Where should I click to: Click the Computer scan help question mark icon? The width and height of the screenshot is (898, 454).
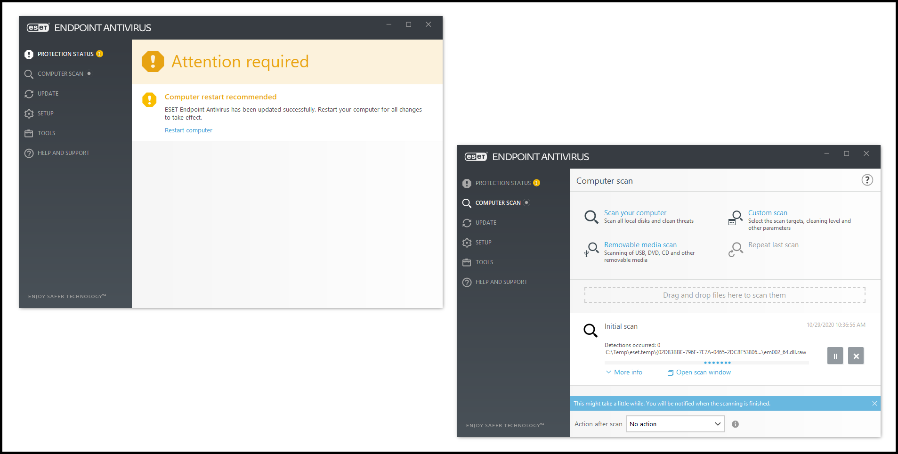click(x=867, y=180)
